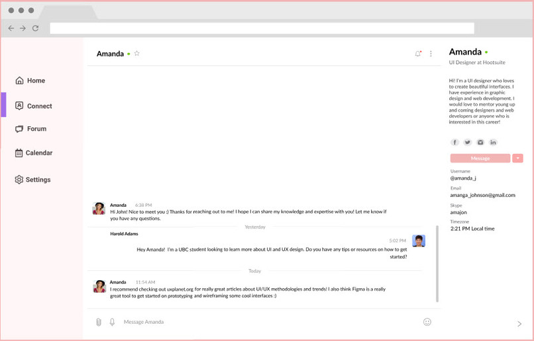Screen dimensions: 534x341
Task: Click the pink Message button
Action: [480, 158]
